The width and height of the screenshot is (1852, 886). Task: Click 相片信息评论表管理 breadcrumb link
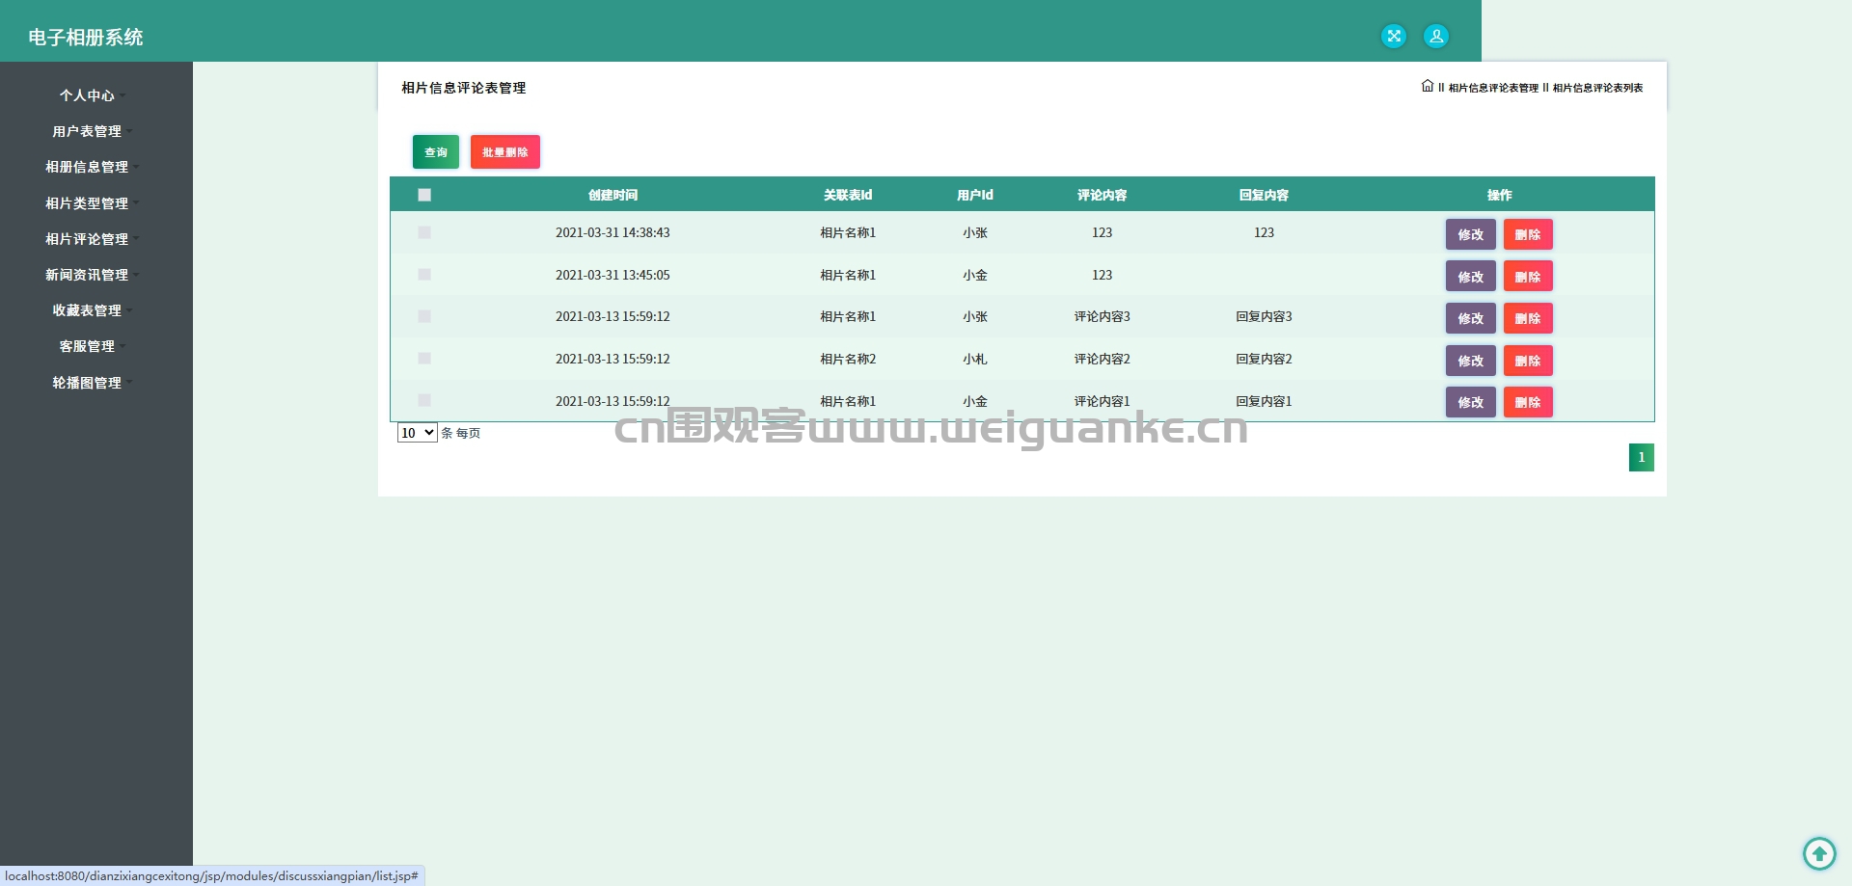(1493, 88)
